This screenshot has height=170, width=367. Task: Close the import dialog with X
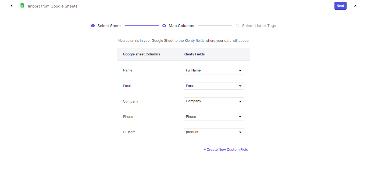coord(355,6)
